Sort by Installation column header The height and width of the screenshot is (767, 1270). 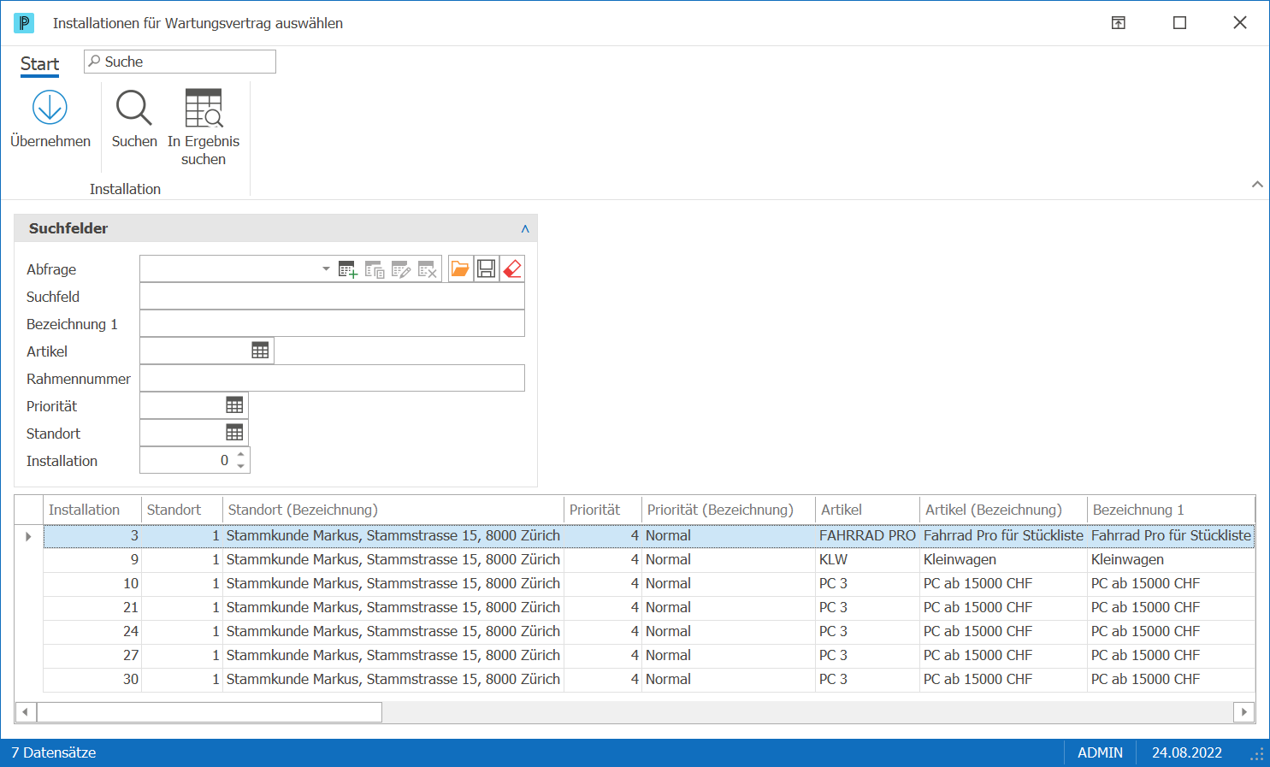click(92, 510)
